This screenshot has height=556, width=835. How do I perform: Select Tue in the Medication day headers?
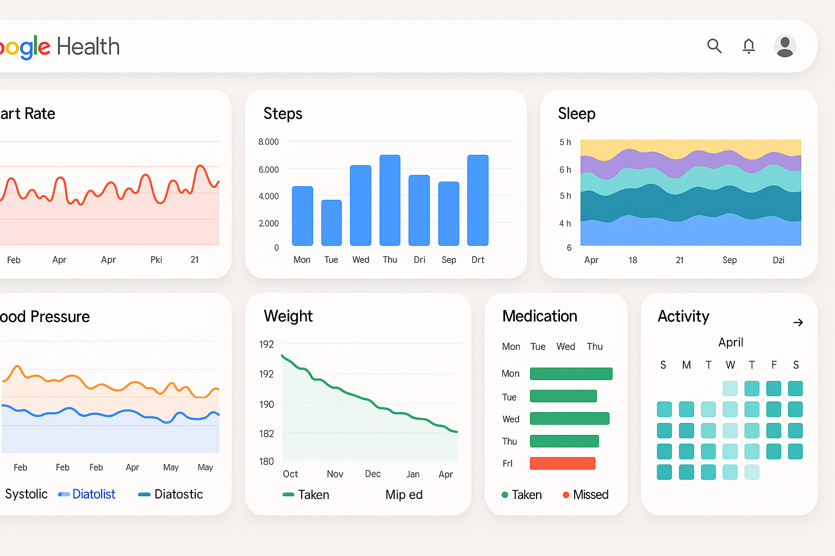coord(538,346)
